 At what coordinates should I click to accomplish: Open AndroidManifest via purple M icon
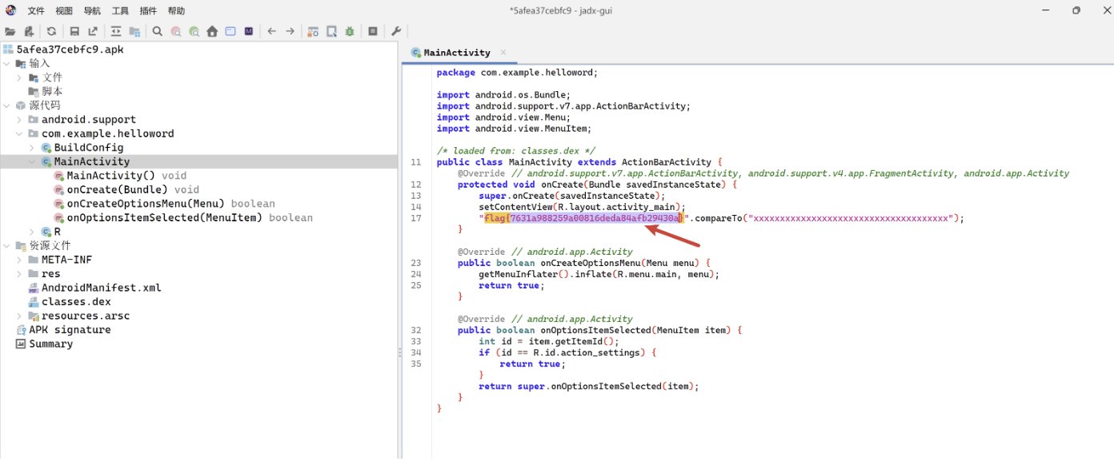249,31
